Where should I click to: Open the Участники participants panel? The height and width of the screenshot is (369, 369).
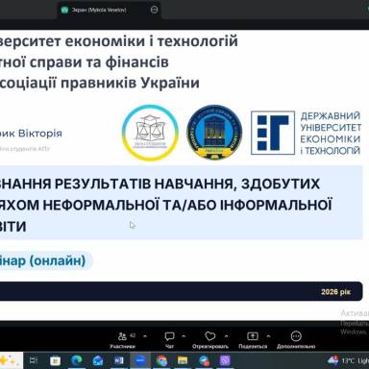pyautogui.click(x=122, y=340)
